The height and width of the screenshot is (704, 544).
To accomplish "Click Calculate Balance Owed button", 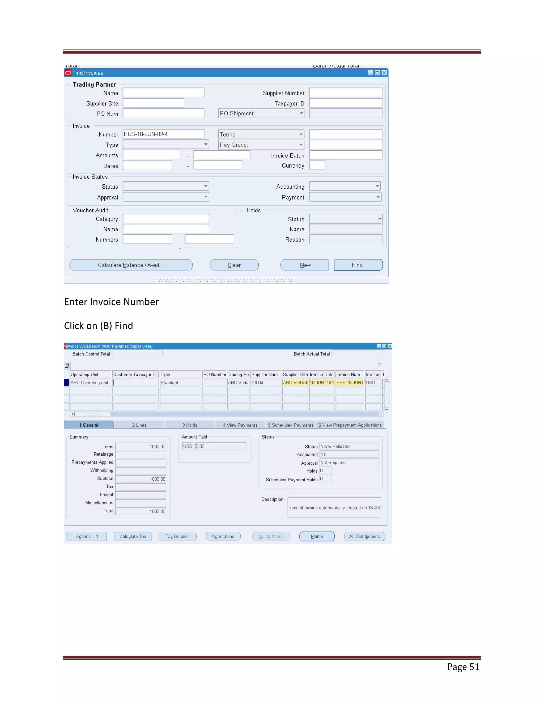I will pos(131,265).
